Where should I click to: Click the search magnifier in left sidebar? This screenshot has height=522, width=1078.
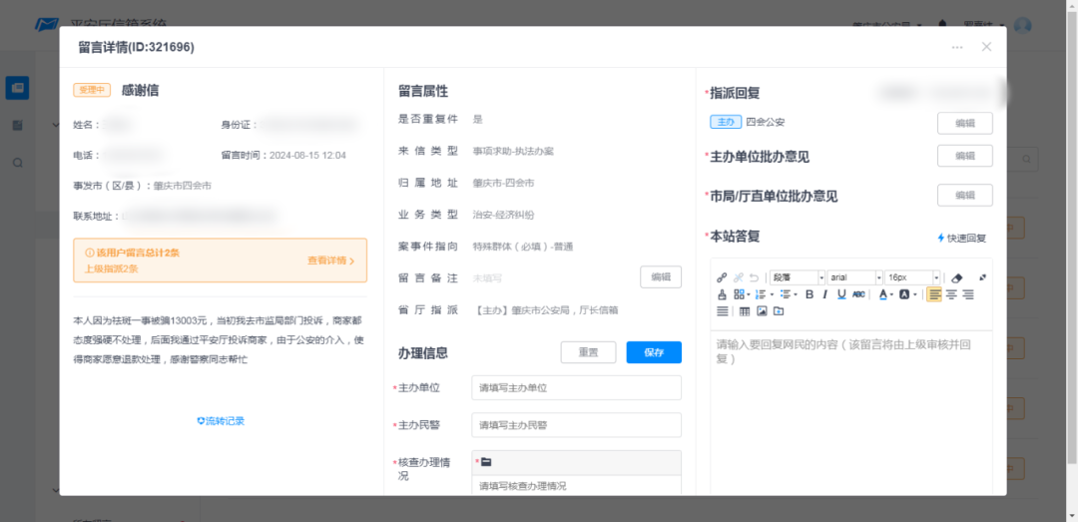[x=18, y=163]
